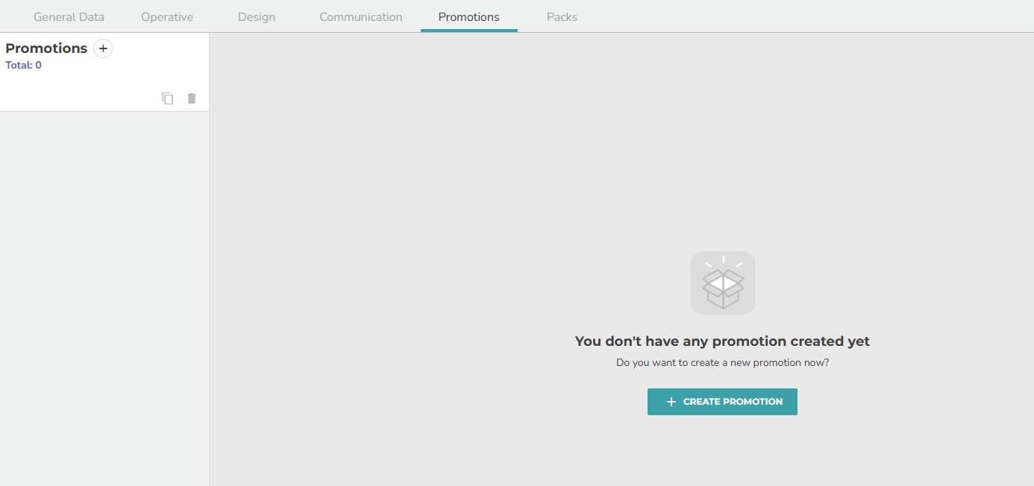1034x486 pixels.
Task: Click the delete promotion trash icon
Action: click(x=192, y=98)
